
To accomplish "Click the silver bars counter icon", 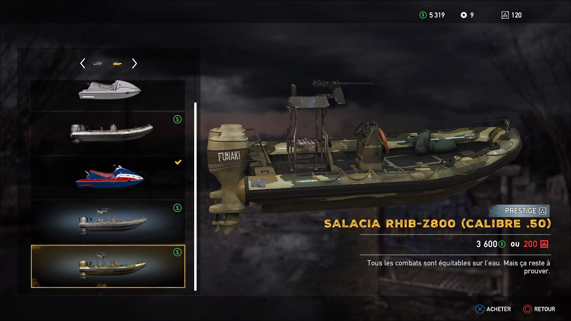I will tap(505, 15).
